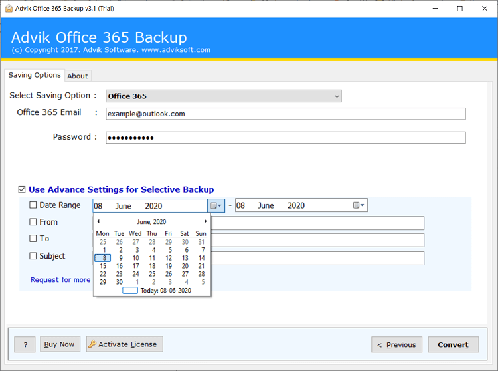This screenshot has height=371, width=498.
Task: Click the From filter text field
Action: click(317, 223)
